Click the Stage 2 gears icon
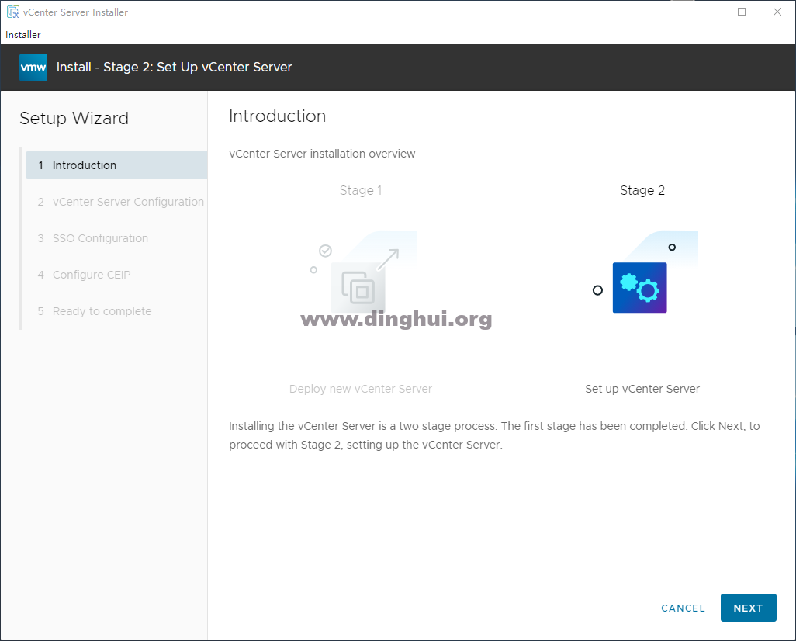 click(x=639, y=287)
